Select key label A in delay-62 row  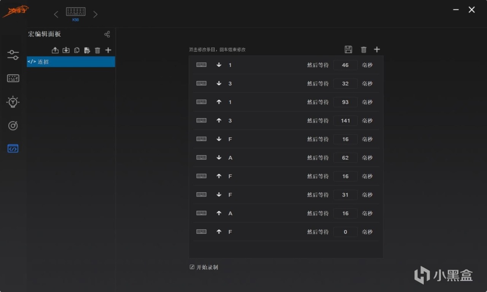[x=230, y=158]
